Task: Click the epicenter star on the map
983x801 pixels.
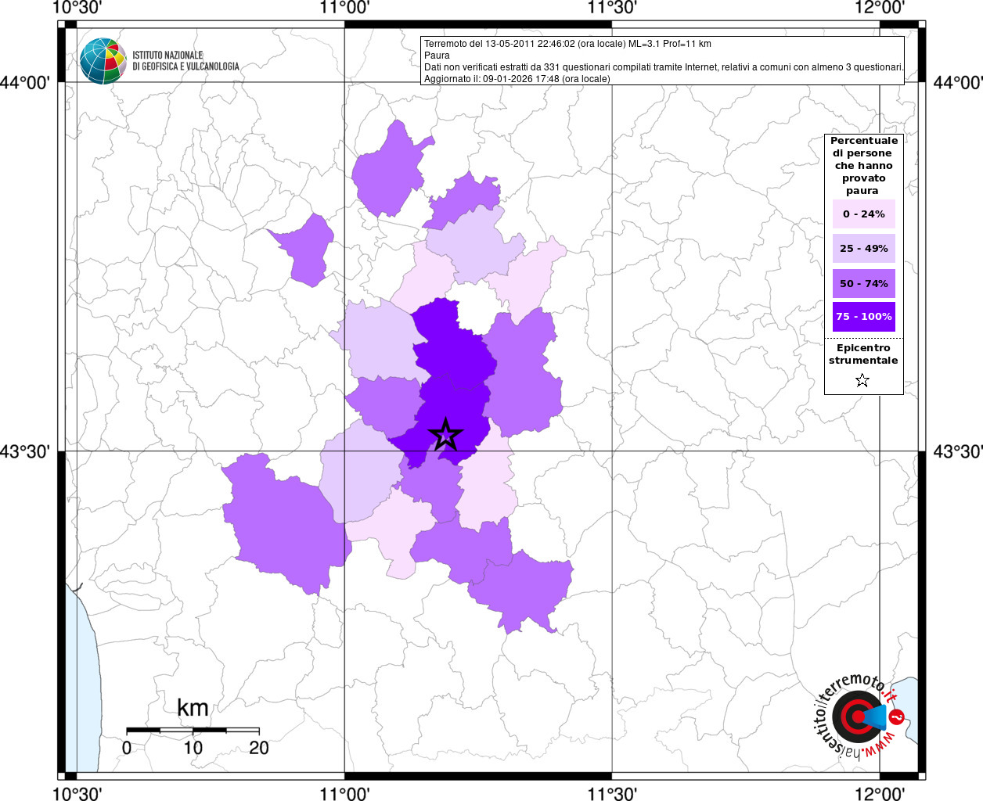Action: point(445,434)
